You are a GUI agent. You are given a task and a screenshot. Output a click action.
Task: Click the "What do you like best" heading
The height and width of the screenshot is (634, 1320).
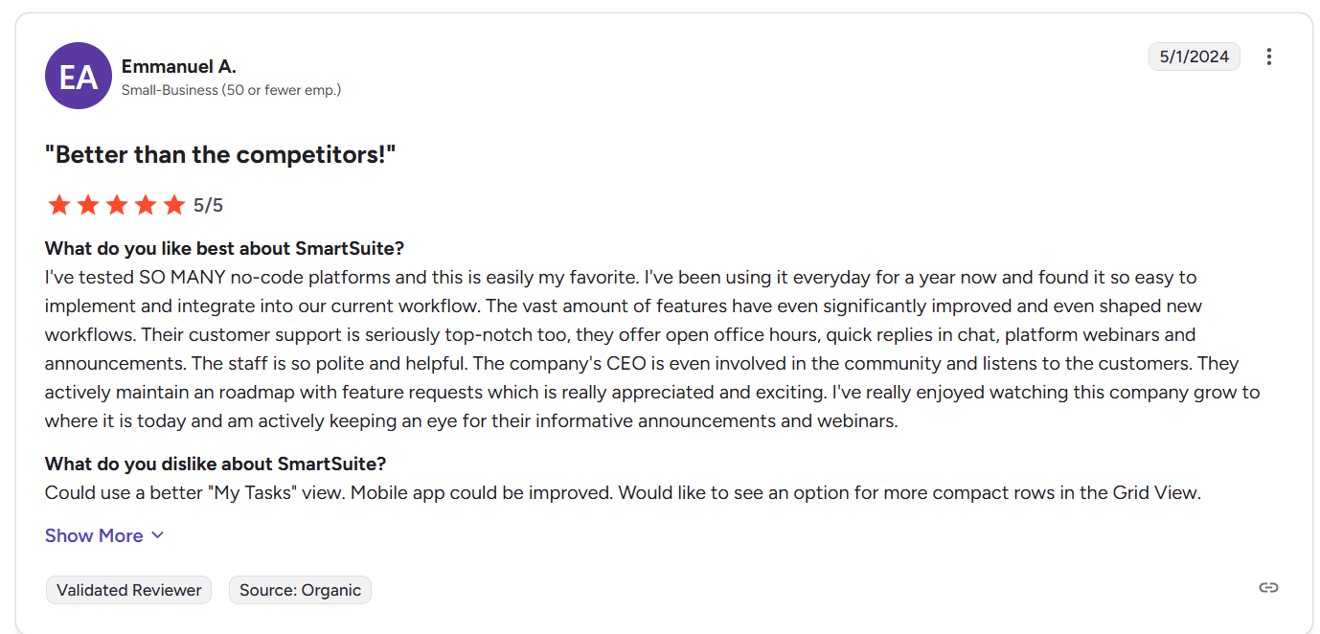point(225,248)
